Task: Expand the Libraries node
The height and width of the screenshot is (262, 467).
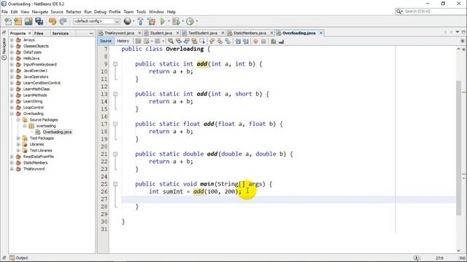Action: pos(18,144)
